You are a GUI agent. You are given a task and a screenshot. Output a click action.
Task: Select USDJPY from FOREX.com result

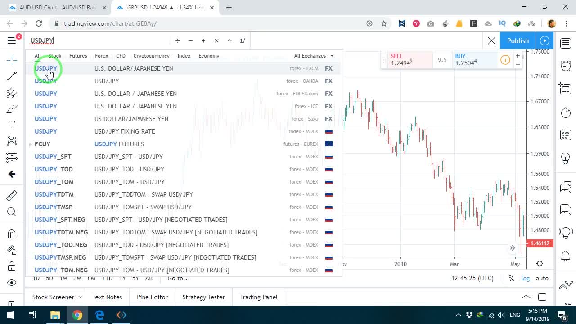tap(184, 94)
